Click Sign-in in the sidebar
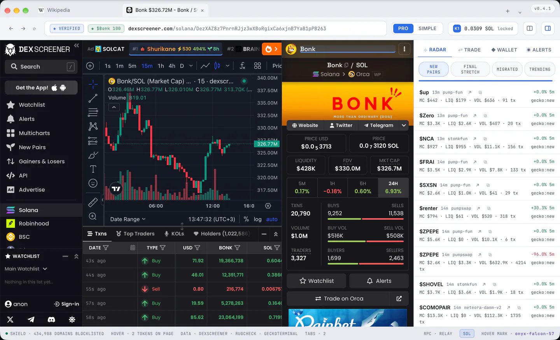 pos(66,304)
